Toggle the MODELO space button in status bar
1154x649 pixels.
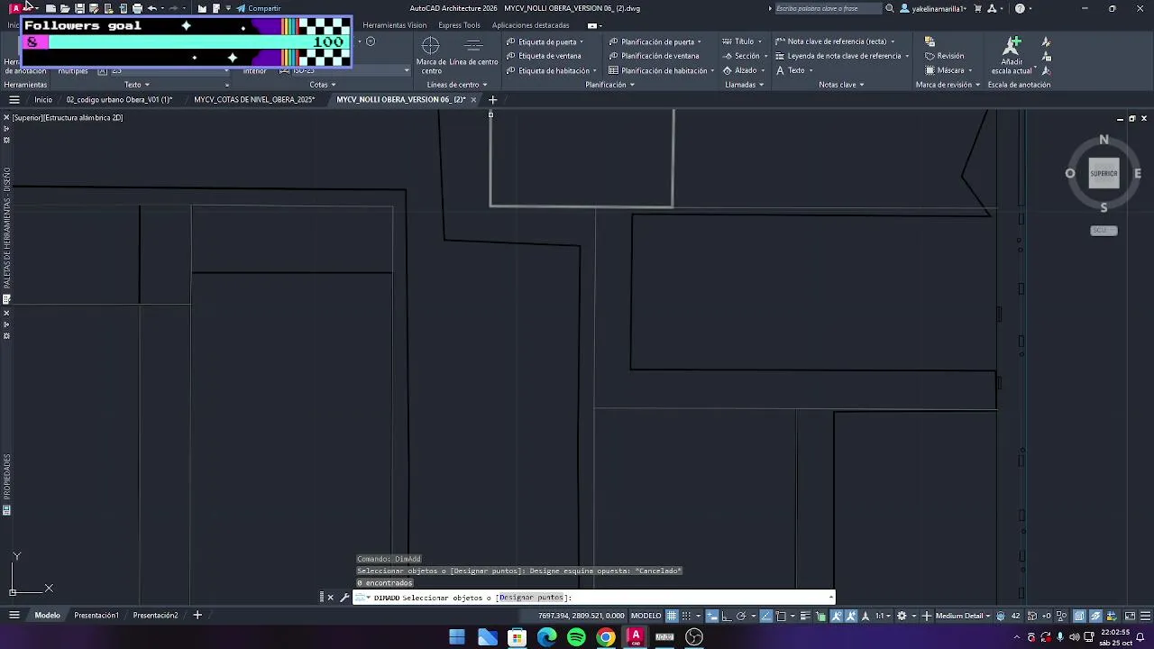(646, 616)
